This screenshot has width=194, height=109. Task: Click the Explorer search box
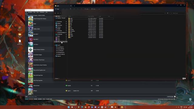[x=177, y=13]
